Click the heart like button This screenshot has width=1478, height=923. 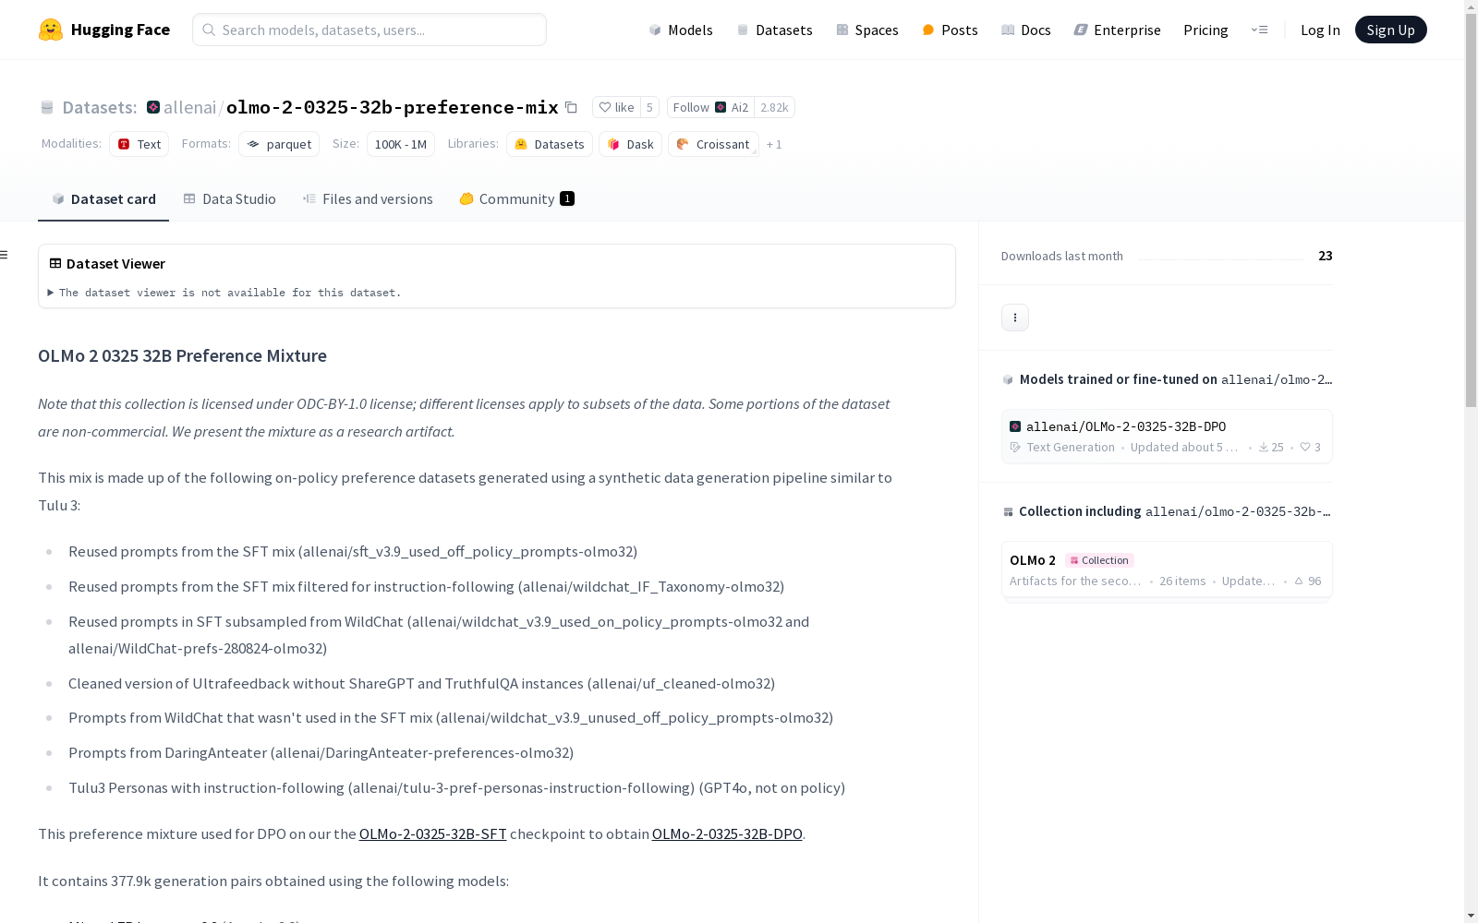[x=616, y=107]
